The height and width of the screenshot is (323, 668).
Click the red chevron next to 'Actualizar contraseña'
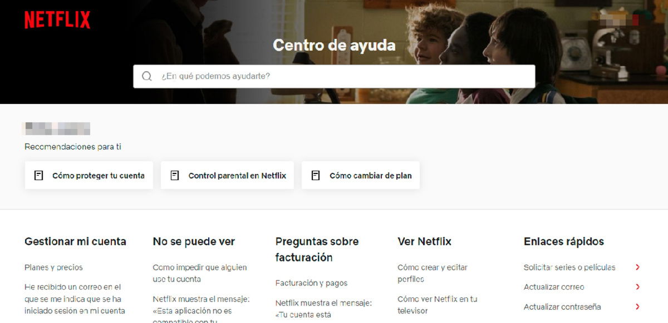click(638, 306)
